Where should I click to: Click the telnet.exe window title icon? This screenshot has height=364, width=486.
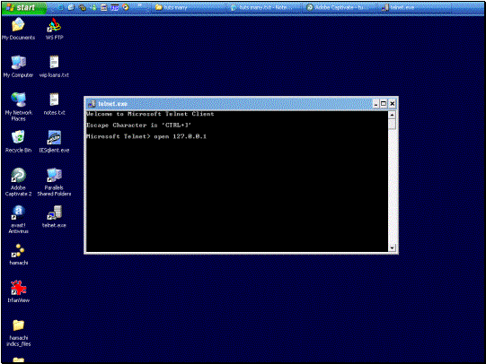click(x=92, y=104)
